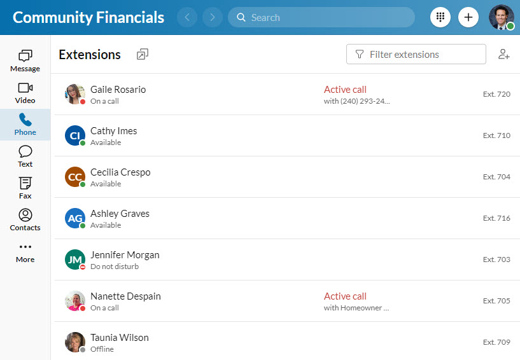
Task: Go forward with the right arrow
Action: (x=213, y=17)
